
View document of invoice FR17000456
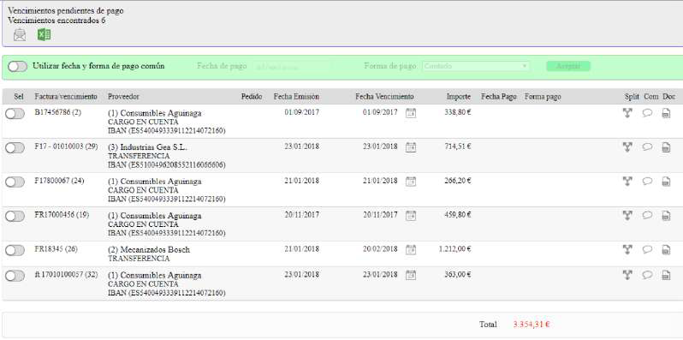coord(666,215)
